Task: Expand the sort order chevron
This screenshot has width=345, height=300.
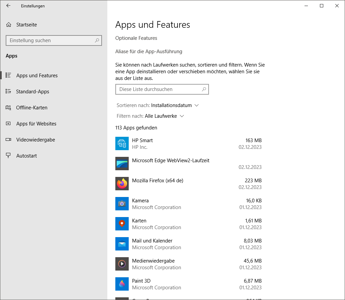Action: (x=197, y=105)
